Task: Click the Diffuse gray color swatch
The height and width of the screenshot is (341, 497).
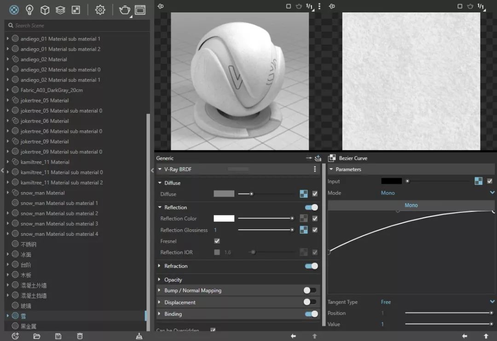Action: pyautogui.click(x=224, y=194)
